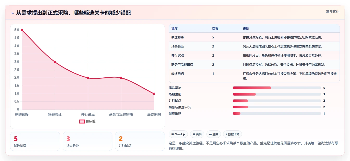Select the 商务与治理审核 data point on chart
This screenshot has width=350, height=161.
[121, 78]
